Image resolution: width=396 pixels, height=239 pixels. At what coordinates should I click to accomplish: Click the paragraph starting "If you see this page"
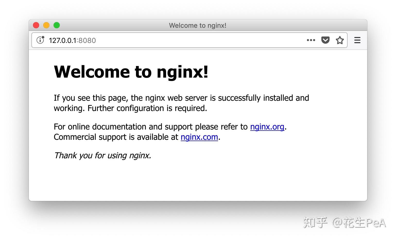(x=181, y=103)
